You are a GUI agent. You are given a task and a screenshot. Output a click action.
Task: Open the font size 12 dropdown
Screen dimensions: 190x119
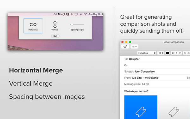click(161, 53)
